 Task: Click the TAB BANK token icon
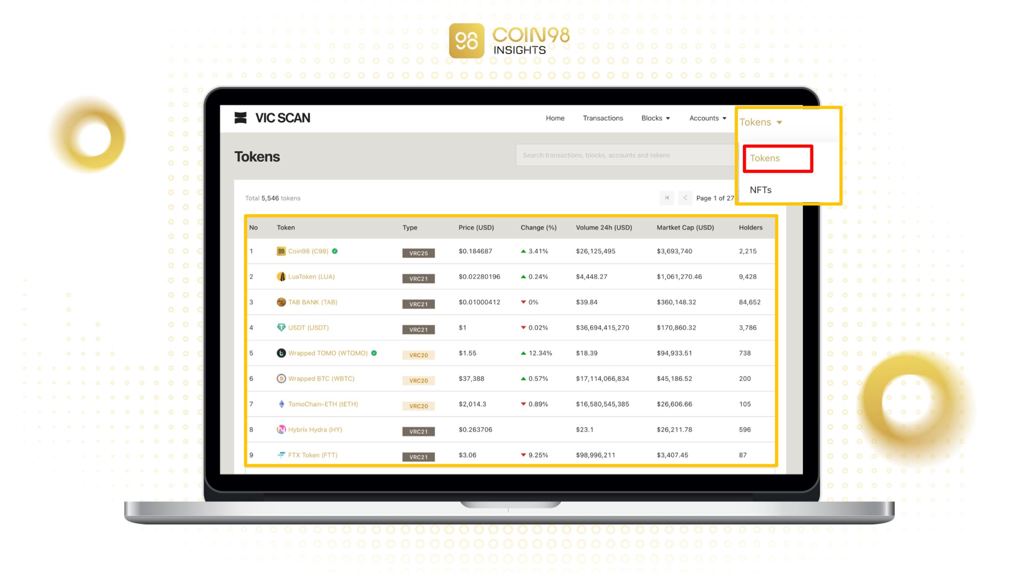[281, 302]
